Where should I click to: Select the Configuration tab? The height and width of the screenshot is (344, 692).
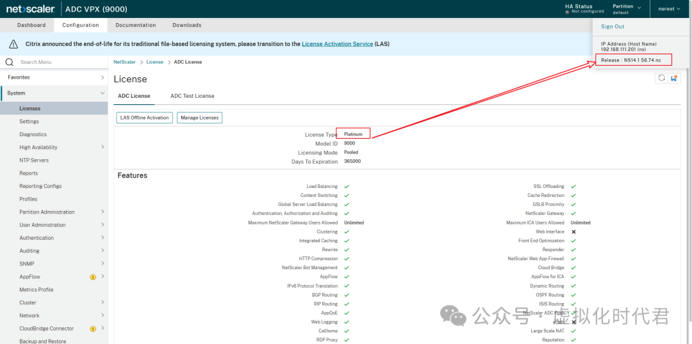pyautogui.click(x=80, y=25)
